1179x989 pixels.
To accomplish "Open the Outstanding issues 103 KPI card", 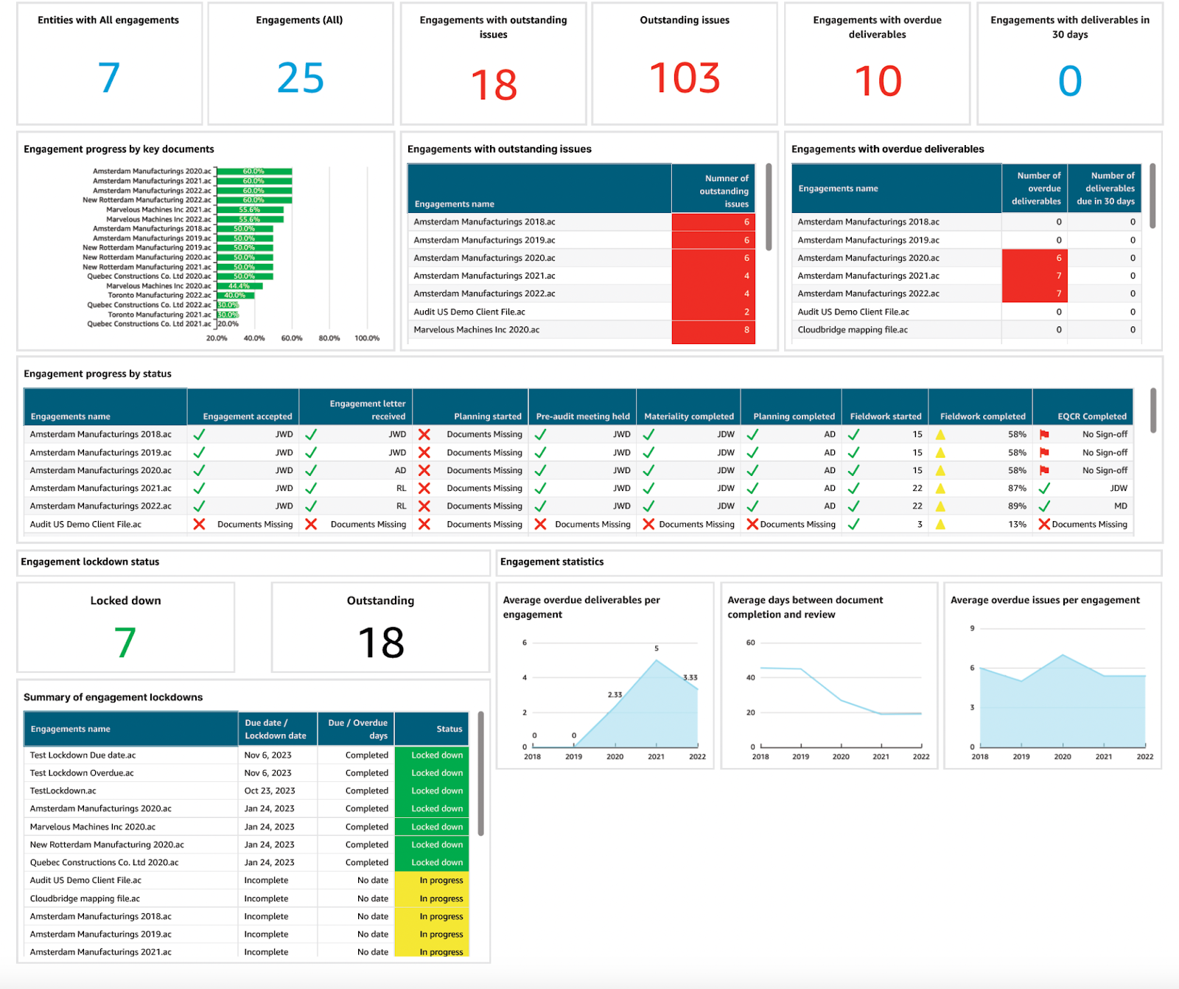I will (x=685, y=64).
